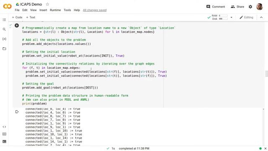Open the Help menu
Image resolution: width=268 pixels, height=151 pixels.
point(77,10)
